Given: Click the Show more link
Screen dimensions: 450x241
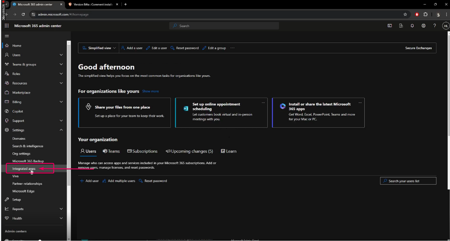Looking at the screenshot, I should pos(150,91).
